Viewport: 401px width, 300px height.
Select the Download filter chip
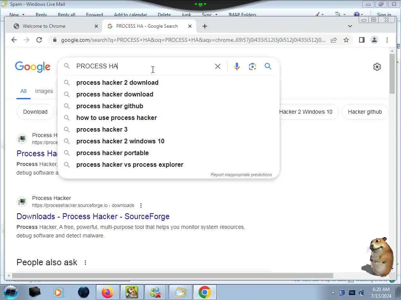[x=35, y=112]
